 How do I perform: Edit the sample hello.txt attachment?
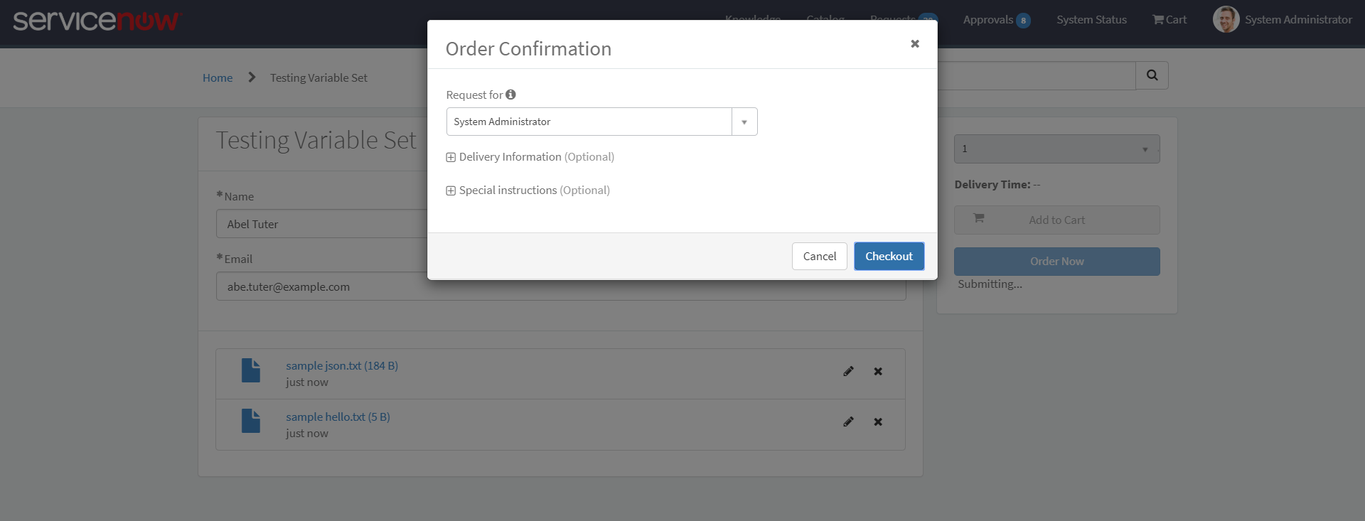click(x=849, y=421)
